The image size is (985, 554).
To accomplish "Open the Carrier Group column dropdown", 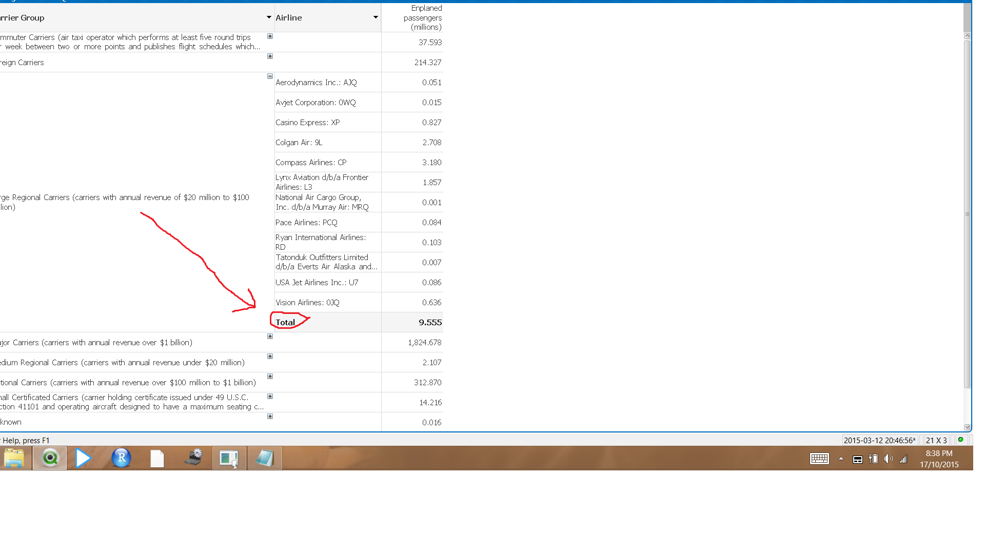I will (269, 17).
